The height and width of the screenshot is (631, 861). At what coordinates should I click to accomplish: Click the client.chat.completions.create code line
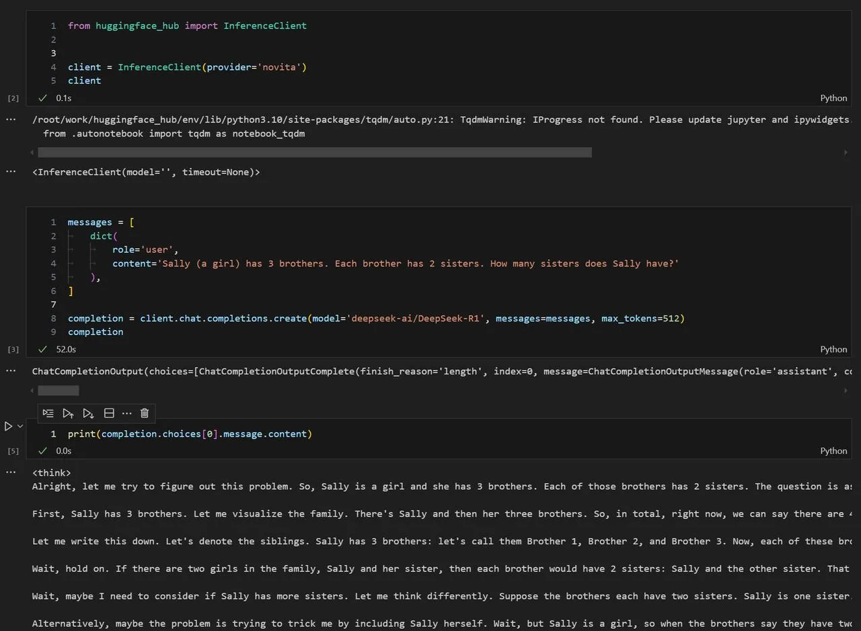376,318
